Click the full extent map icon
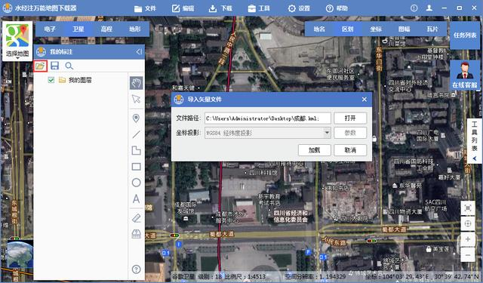The height and width of the screenshot is (283, 483). [468, 208]
